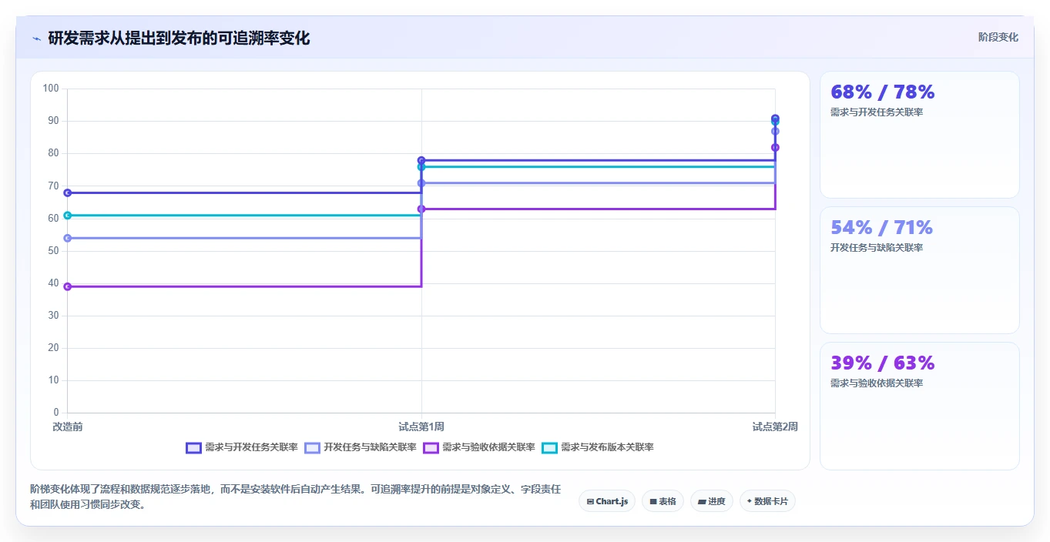This screenshot has width=1050, height=542.
Task: Click the Chart.js chip
Action: click(607, 501)
